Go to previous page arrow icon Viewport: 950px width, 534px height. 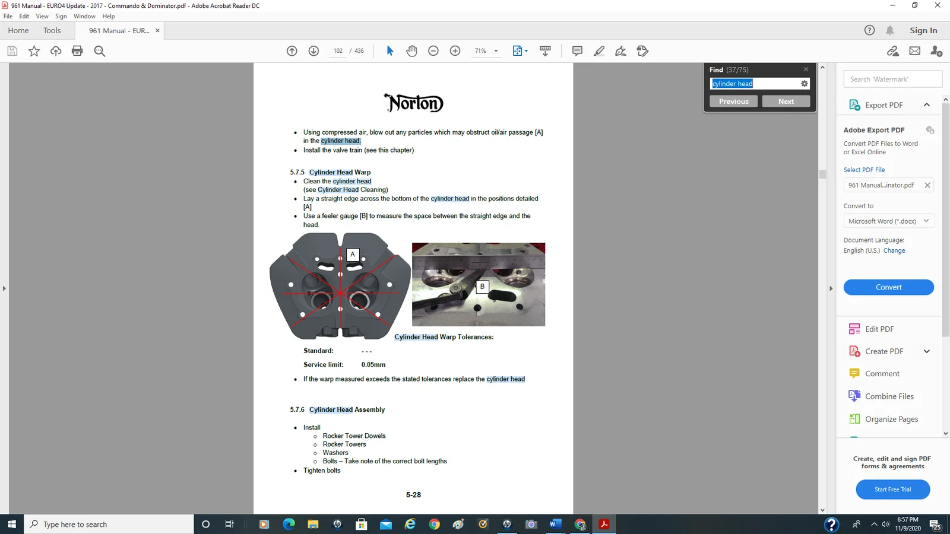point(292,51)
